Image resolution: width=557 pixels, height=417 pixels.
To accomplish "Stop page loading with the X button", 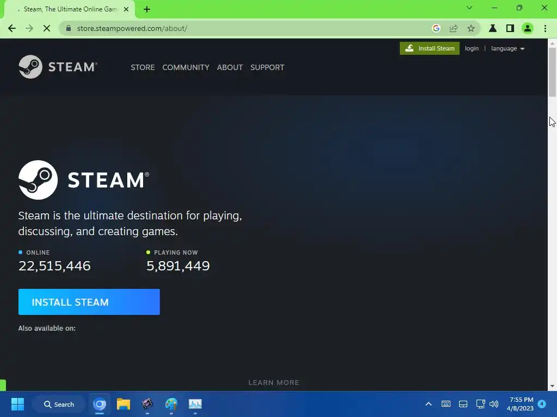I will click(x=47, y=28).
